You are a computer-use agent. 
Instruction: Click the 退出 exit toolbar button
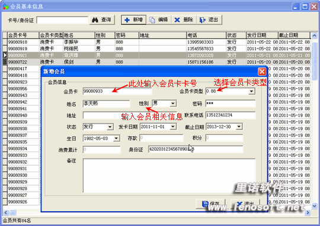tap(209, 20)
